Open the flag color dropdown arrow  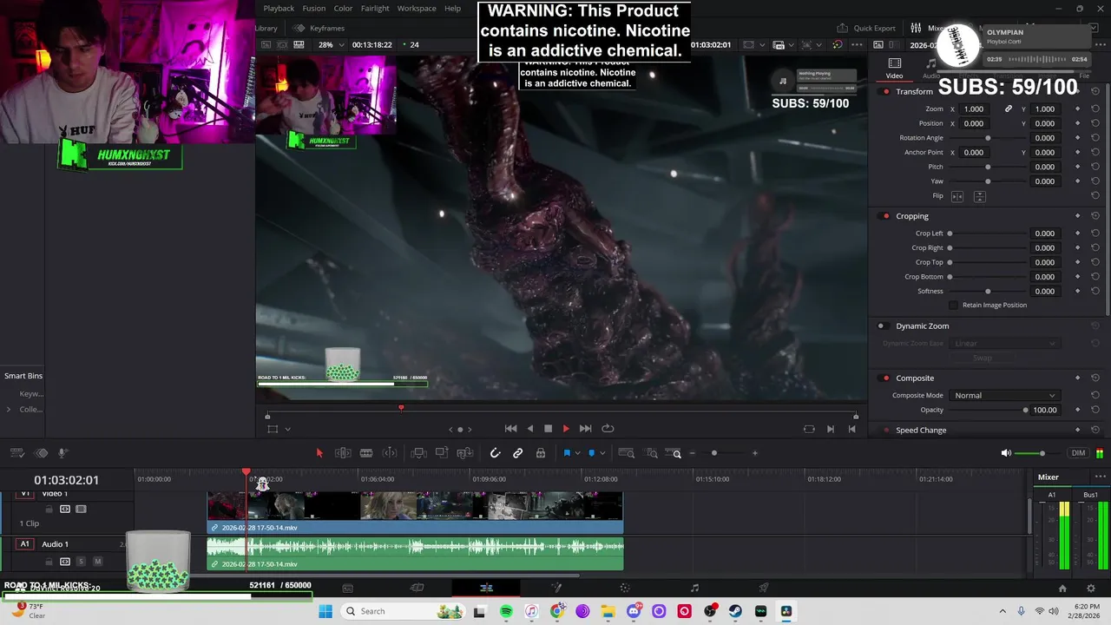pos(578,453)
